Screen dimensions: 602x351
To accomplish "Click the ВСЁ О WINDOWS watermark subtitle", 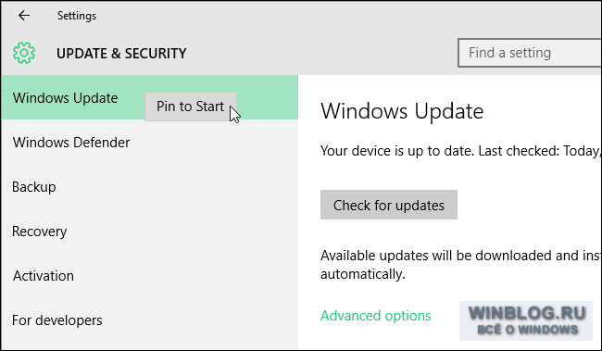I will 527,330.
